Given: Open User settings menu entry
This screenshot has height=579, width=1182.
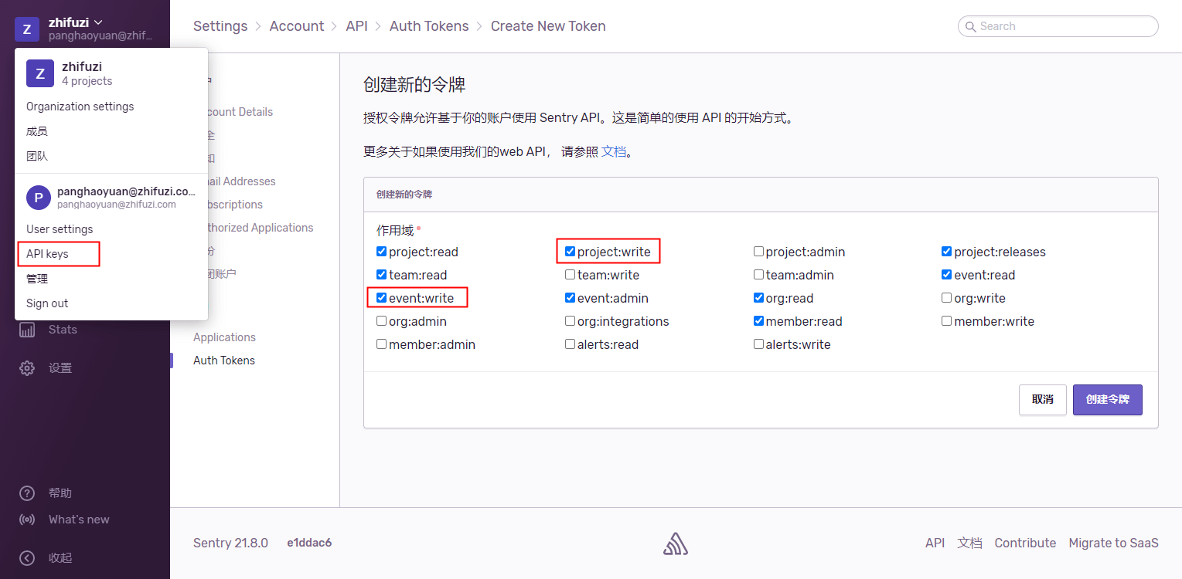Looking at the screenshot, I should [x=60, y=229].
